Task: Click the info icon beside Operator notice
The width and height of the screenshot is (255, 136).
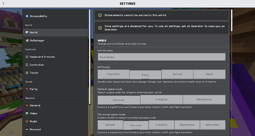Action: (100, 28)
